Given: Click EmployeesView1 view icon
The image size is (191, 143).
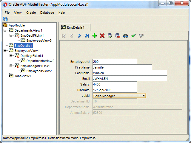Looking at the screenshot, I should point(11,50).
